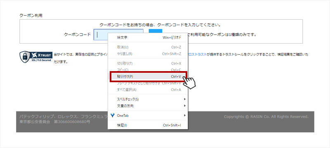Click the Copyrights © RASIN Co. text
The height and width of the screenshot is (148, 330).
point(266,117)
